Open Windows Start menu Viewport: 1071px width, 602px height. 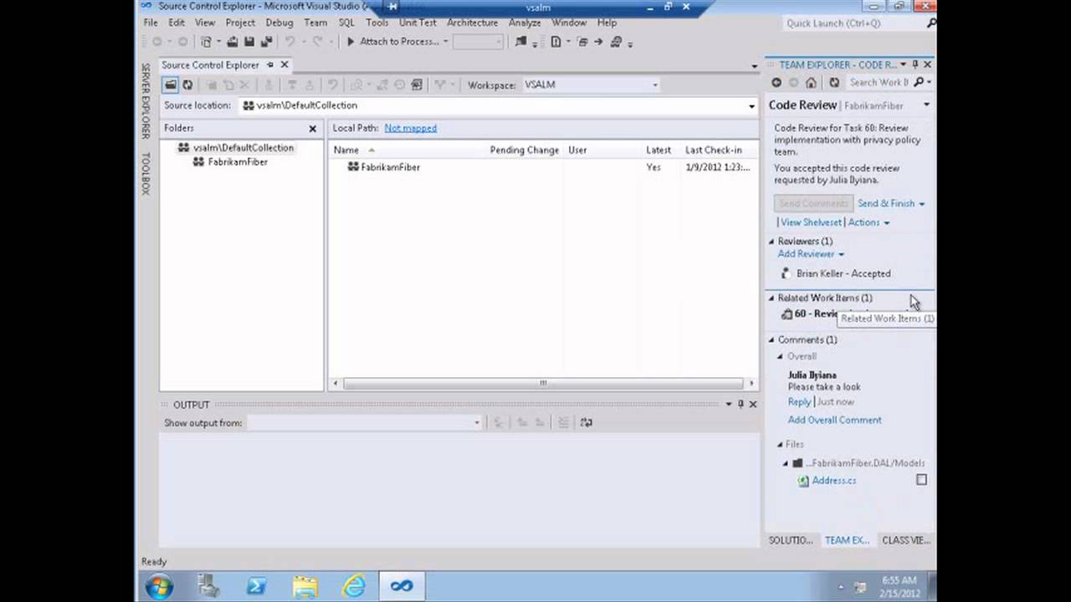159,587
